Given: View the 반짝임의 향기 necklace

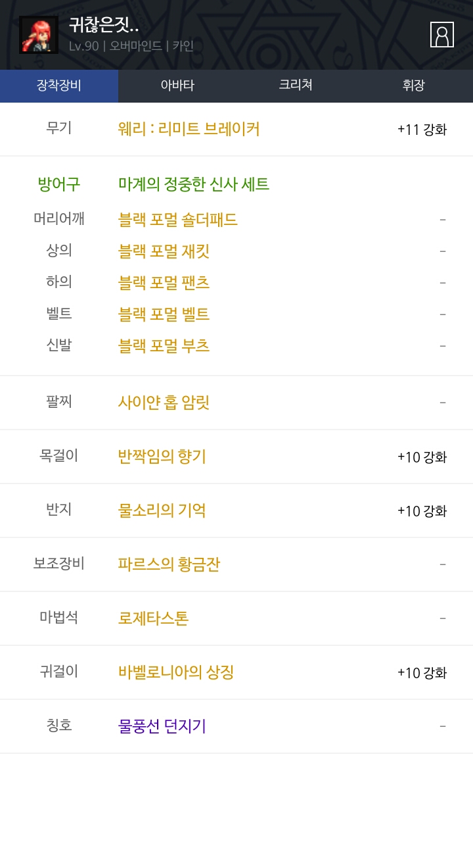Looking at the screenshot, I should pos(162,457).
